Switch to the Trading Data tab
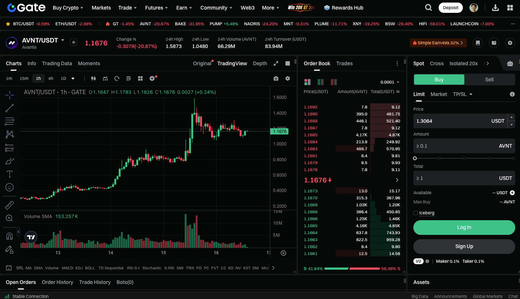This screenshot has width=520, height=299. click(57, 63)
